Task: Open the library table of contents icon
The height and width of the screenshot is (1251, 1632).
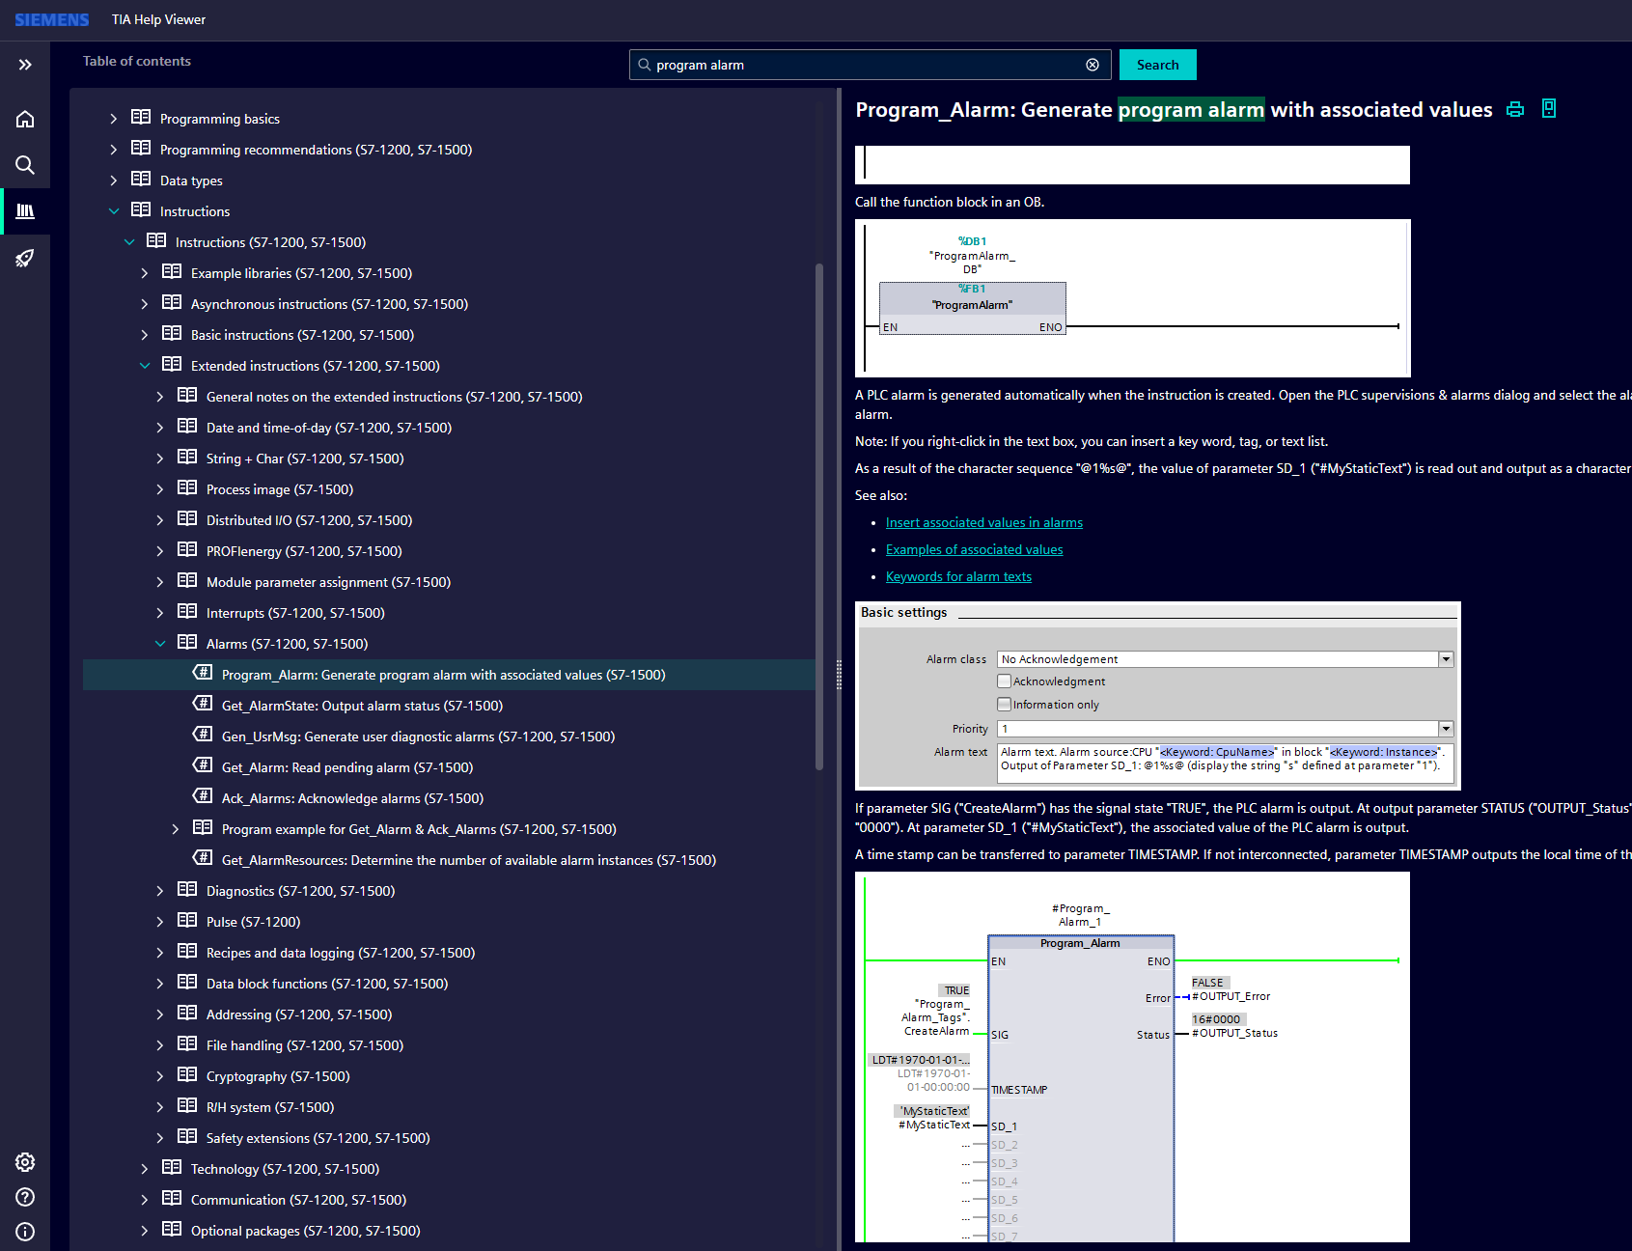Action: pos(25,211)
